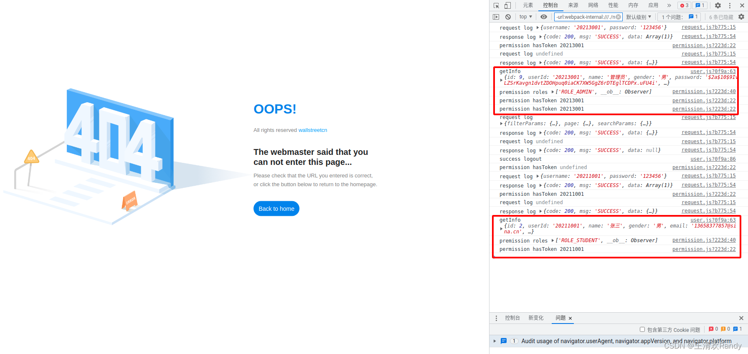The width and height of the screenshot is (748, 354).
Task: Click the 6 条已隐藏 hidden messages label
Action: [x=721, y=17]
